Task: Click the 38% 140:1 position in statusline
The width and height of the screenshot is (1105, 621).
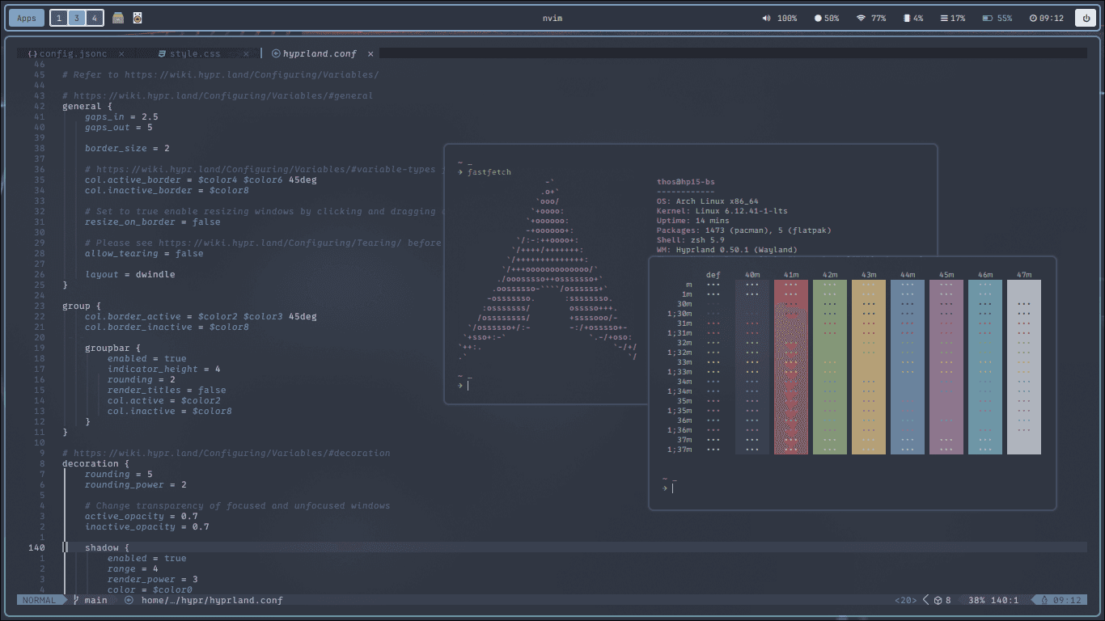Action: point(993,600)
